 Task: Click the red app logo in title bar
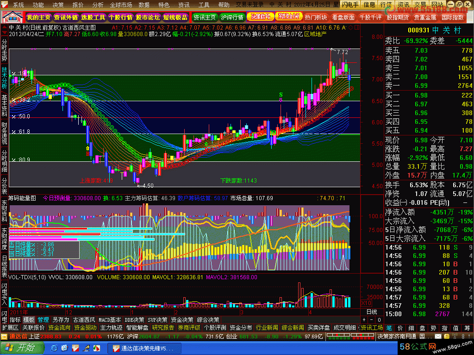click(x=5, y=5)
